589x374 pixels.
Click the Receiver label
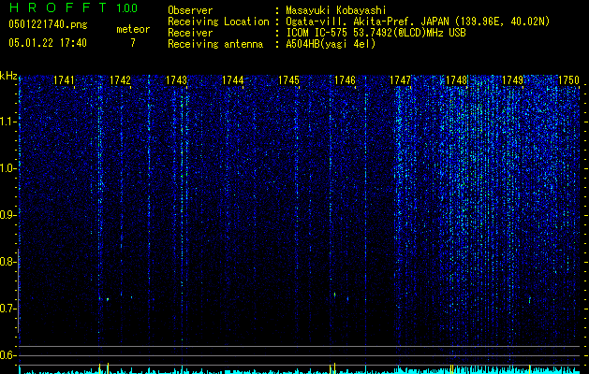click(190, 33)
